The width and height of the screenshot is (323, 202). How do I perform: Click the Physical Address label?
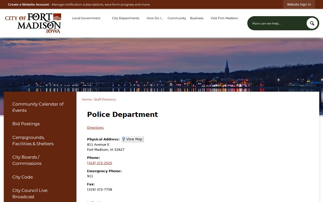coord(103,139)
